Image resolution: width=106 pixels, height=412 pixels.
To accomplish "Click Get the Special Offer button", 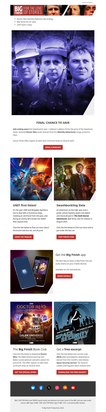I will point(25,372).
